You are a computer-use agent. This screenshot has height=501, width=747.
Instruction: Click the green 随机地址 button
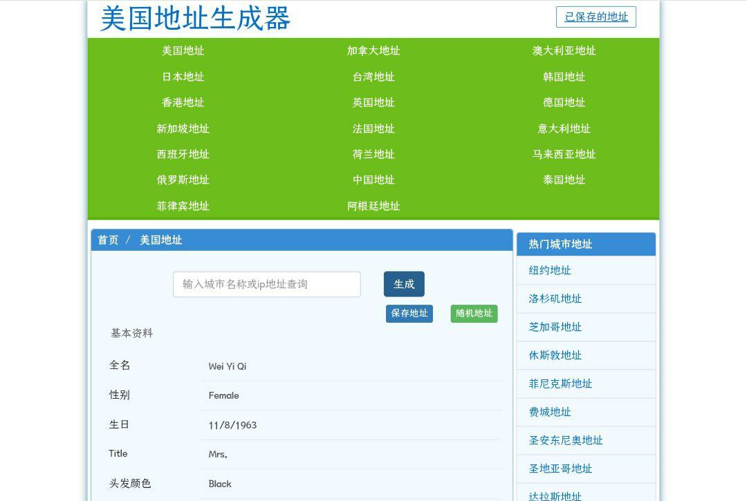click(474, 314)
